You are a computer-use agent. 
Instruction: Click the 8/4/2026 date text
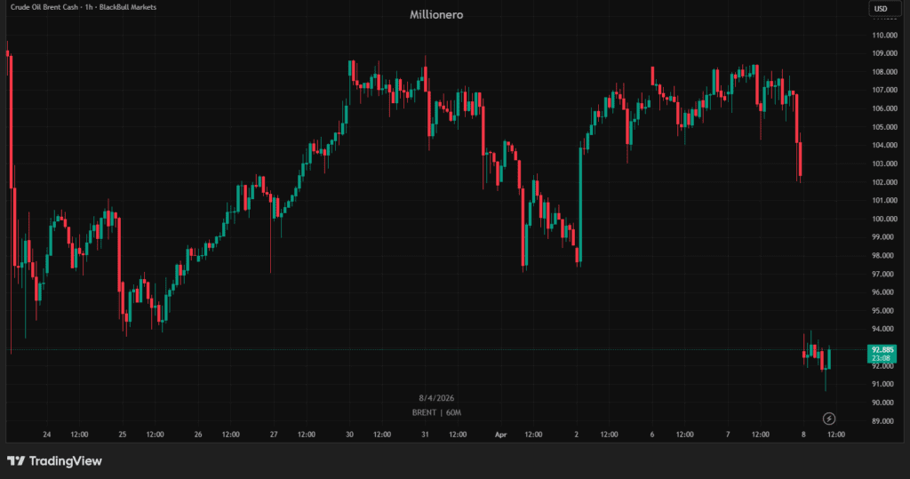436,398
